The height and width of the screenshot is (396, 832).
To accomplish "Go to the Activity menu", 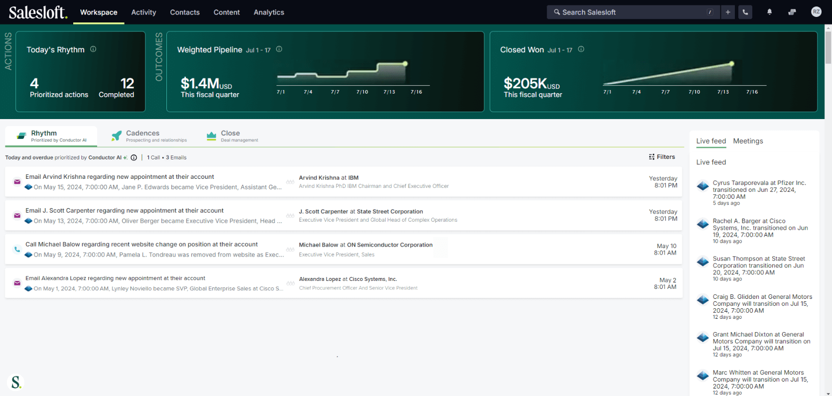I will pyautogui.click(x=143, y=12).
